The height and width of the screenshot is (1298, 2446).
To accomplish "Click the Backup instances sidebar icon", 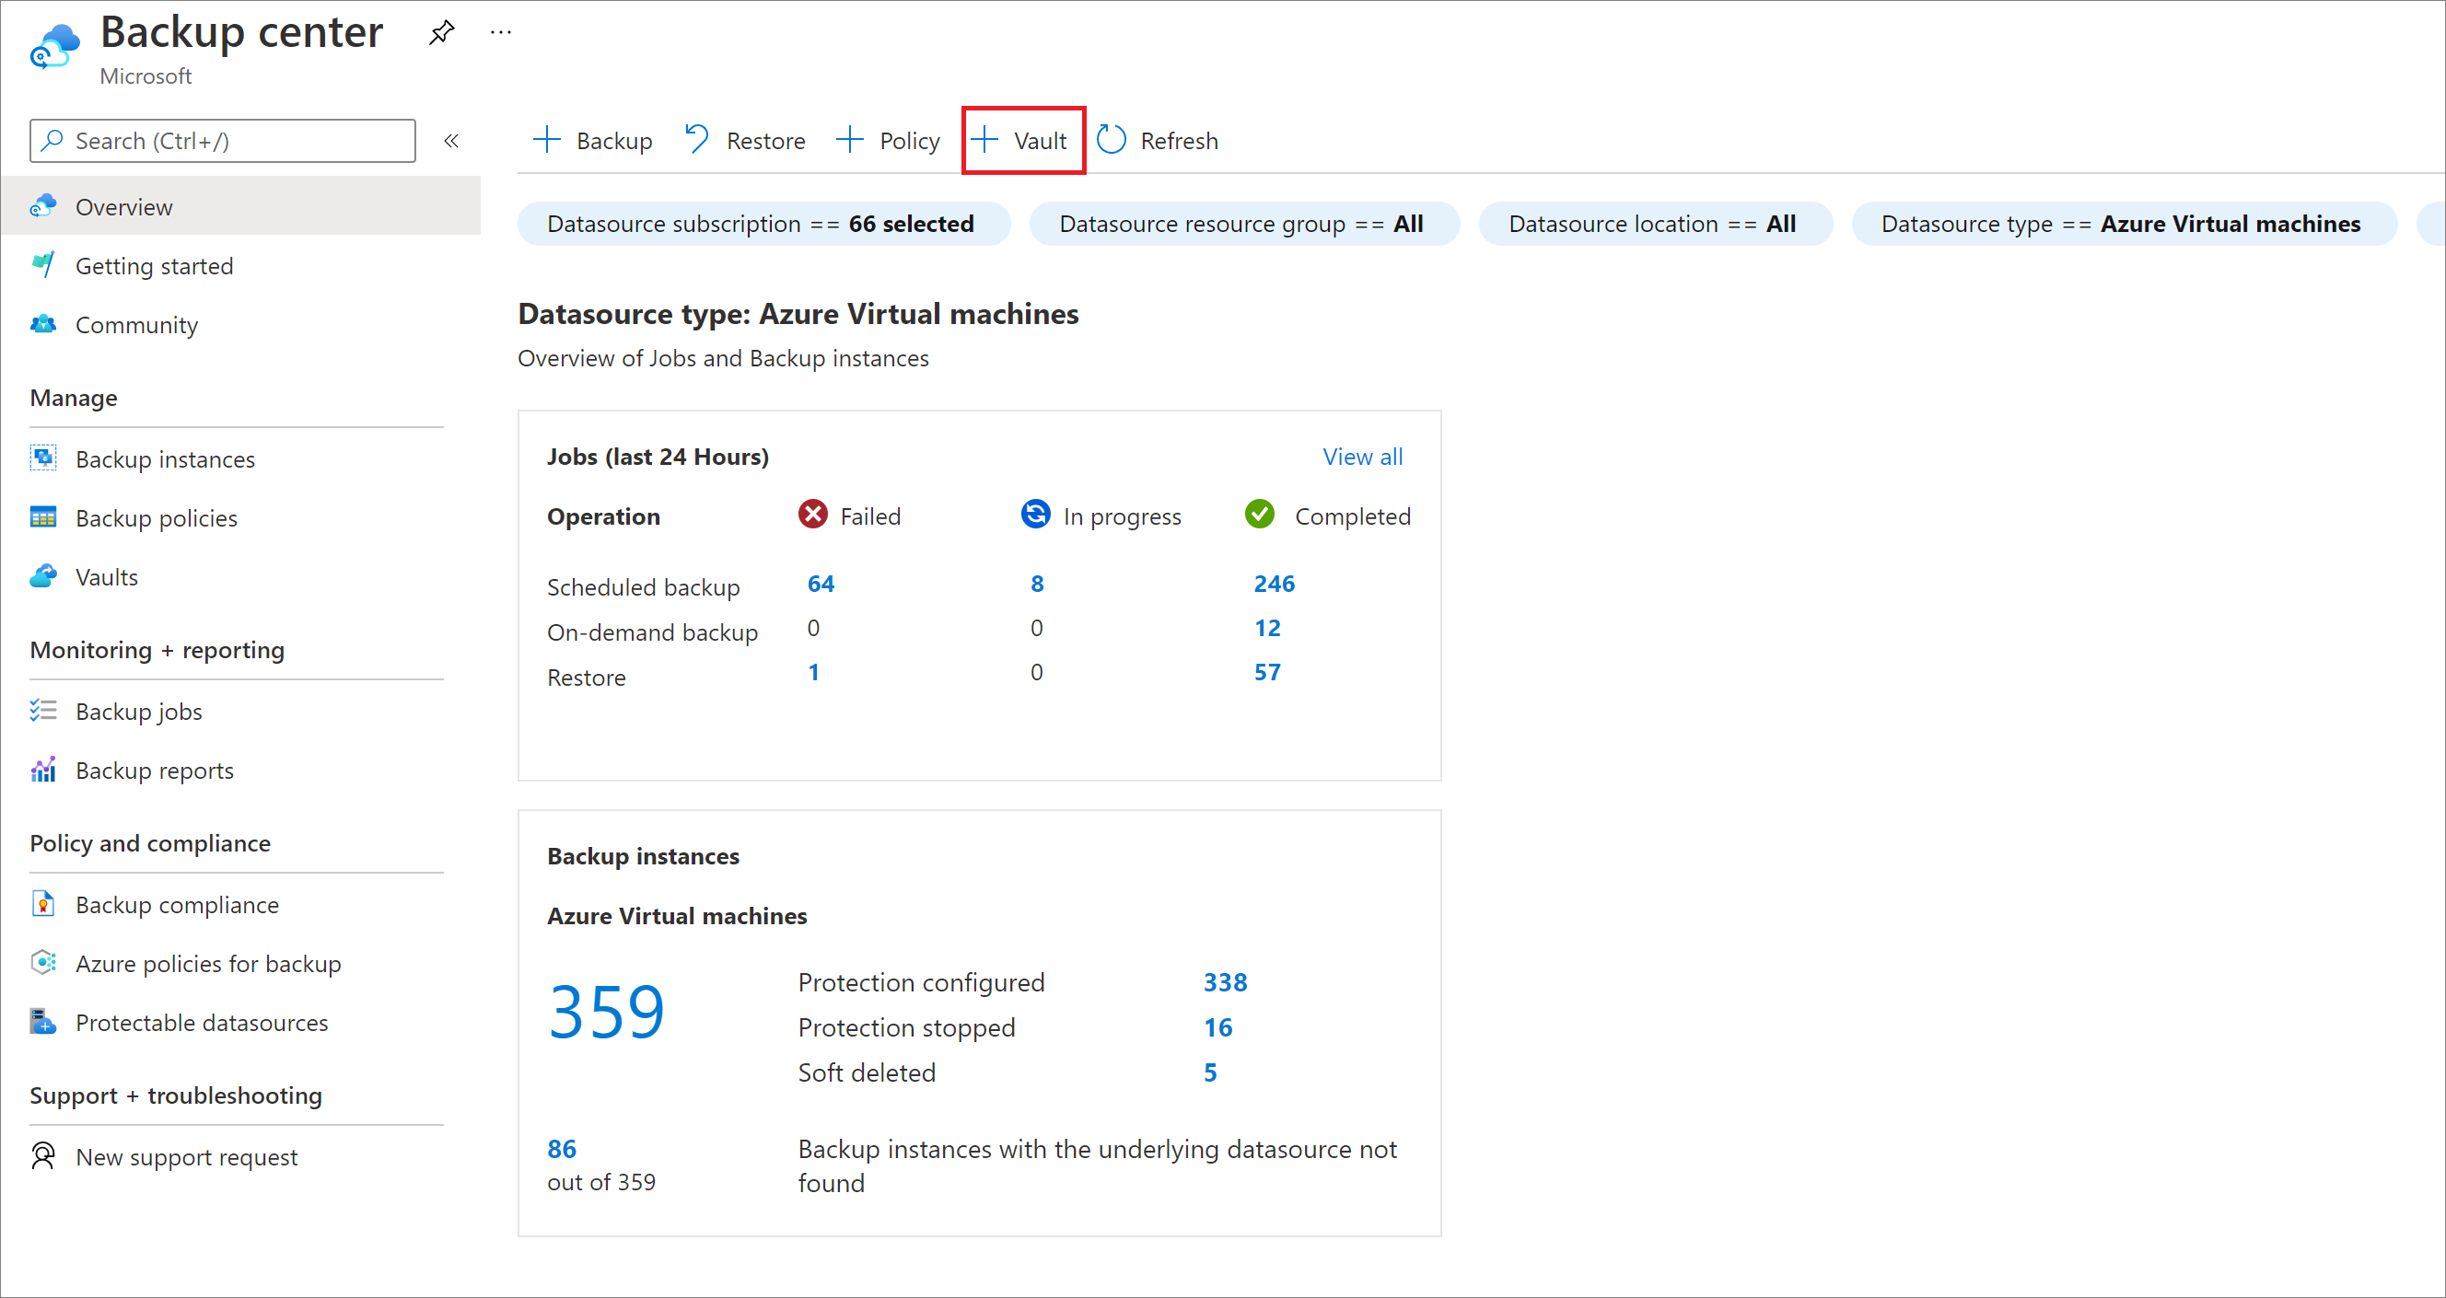I will click(42, 459).
